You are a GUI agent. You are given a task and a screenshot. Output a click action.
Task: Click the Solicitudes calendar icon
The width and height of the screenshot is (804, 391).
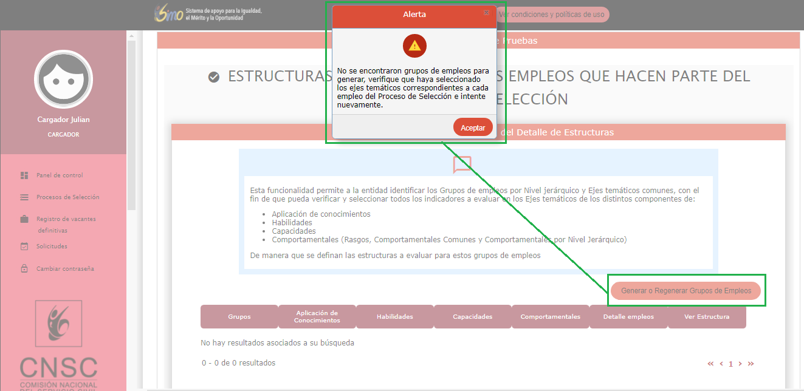24,246
